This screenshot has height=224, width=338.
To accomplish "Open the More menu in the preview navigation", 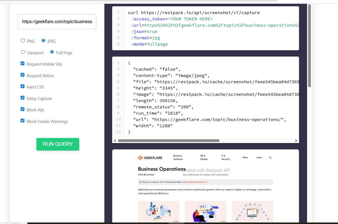I will 245,157.
